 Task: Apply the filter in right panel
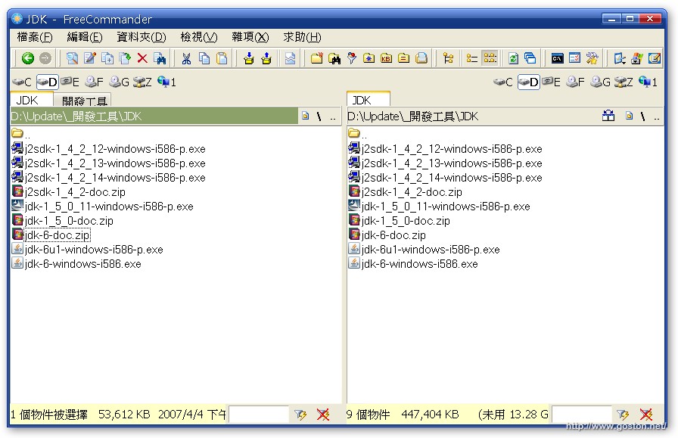(623, 415)
